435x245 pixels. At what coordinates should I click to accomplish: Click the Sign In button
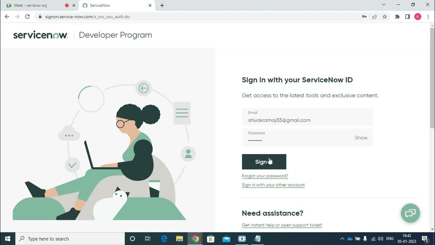coord(264,162)
